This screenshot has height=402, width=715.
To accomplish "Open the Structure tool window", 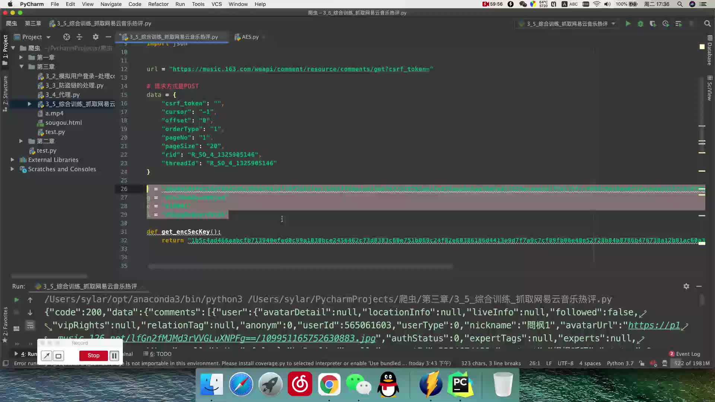I will pyautogui.click(x=5, y=94).
